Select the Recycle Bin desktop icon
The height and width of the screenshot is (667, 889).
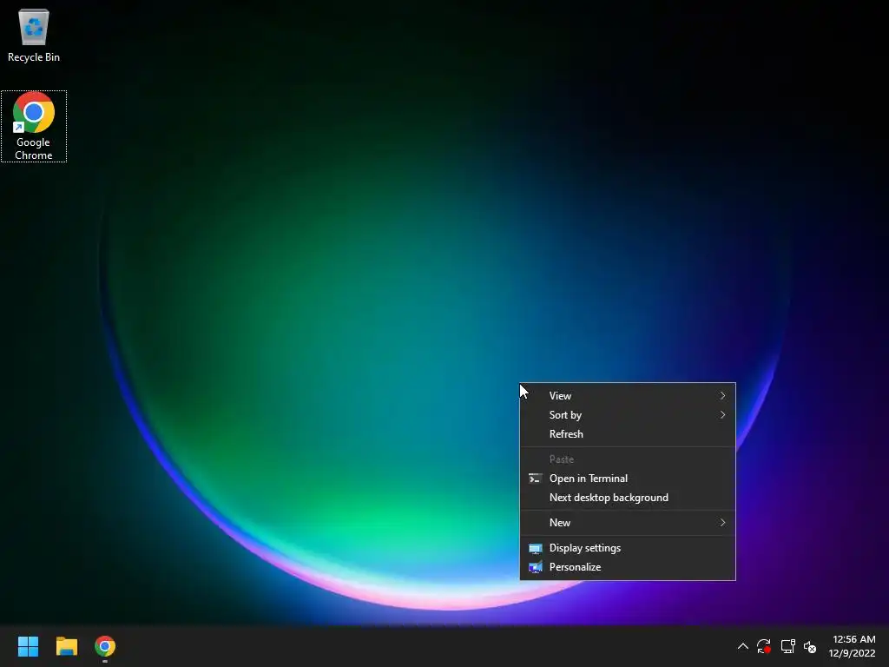(34, 35)
